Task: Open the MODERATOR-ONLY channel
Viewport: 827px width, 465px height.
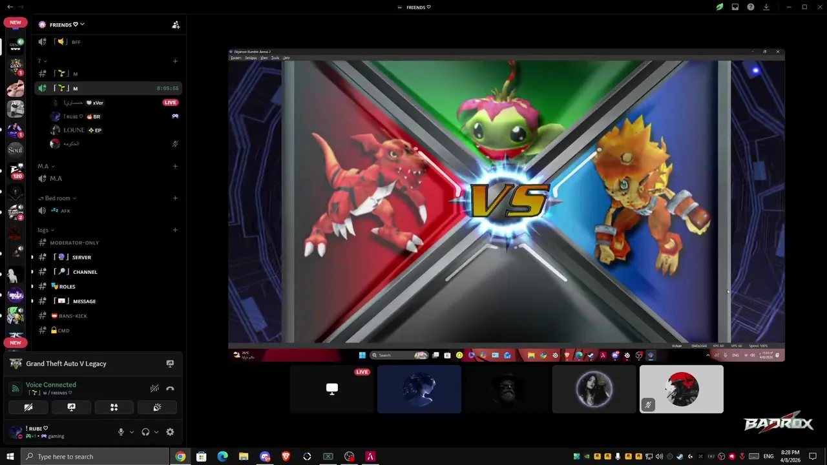Action: coord(107,243)
